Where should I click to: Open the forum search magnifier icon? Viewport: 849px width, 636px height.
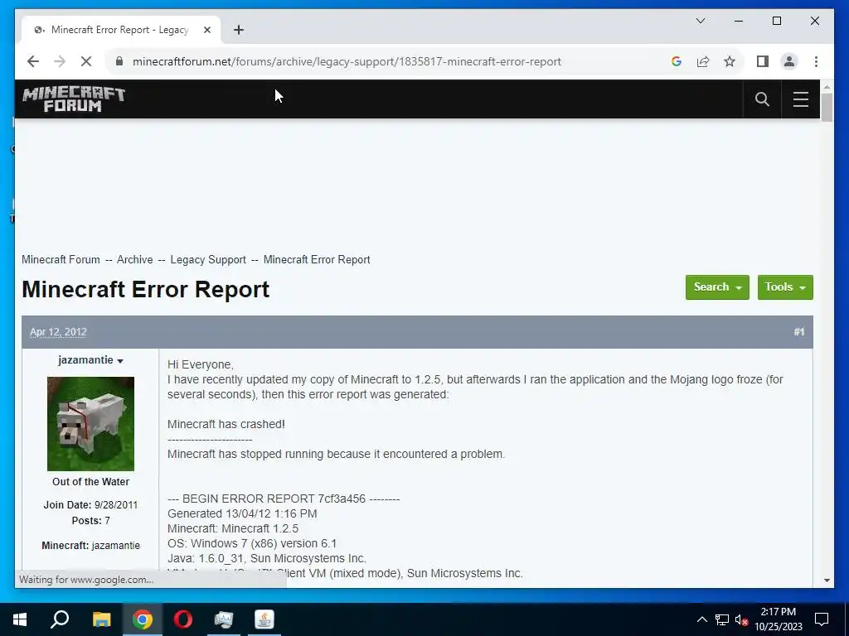pyautogui.click(x=762, y=99)
